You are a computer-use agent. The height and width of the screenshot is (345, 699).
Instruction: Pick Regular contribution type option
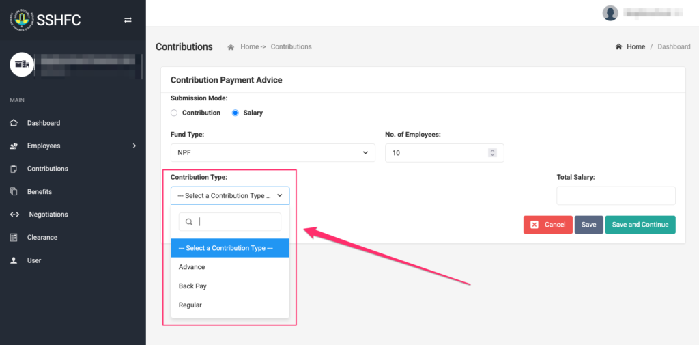click(x=190, y=305)
